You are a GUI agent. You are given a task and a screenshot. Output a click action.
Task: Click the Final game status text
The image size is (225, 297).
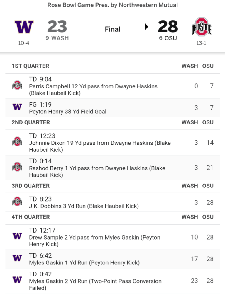point(113,29)
